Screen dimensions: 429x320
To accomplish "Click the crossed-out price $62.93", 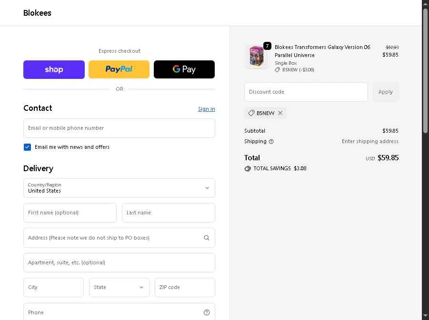I will (x=392, y=47).
